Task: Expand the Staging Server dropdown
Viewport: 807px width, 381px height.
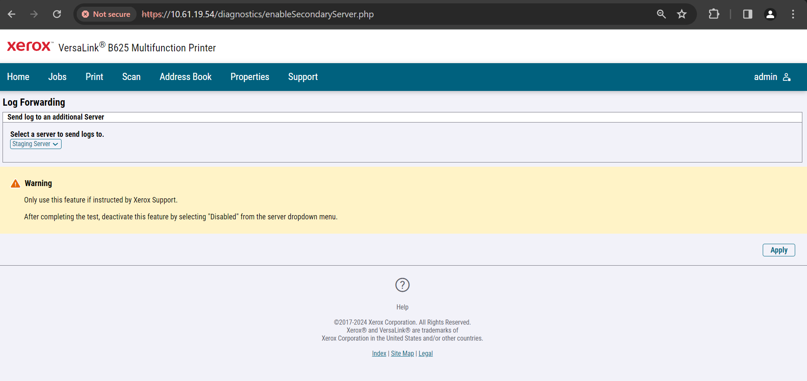Action: pyautogui.click(x=36, y=144)
